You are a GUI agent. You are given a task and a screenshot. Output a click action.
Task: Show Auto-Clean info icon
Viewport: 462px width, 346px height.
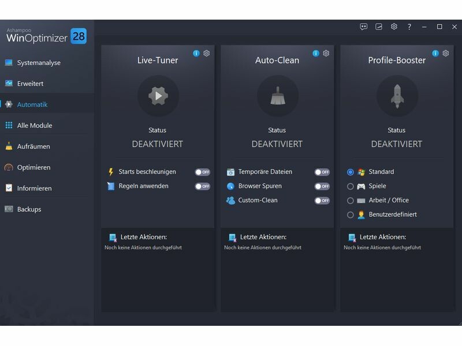pos(316,54)
